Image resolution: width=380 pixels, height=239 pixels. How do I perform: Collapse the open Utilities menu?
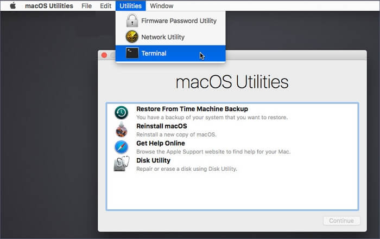click(x=130, y=6)
